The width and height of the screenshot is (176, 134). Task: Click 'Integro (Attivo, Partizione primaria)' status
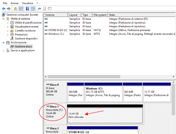[x=130, y=30]
